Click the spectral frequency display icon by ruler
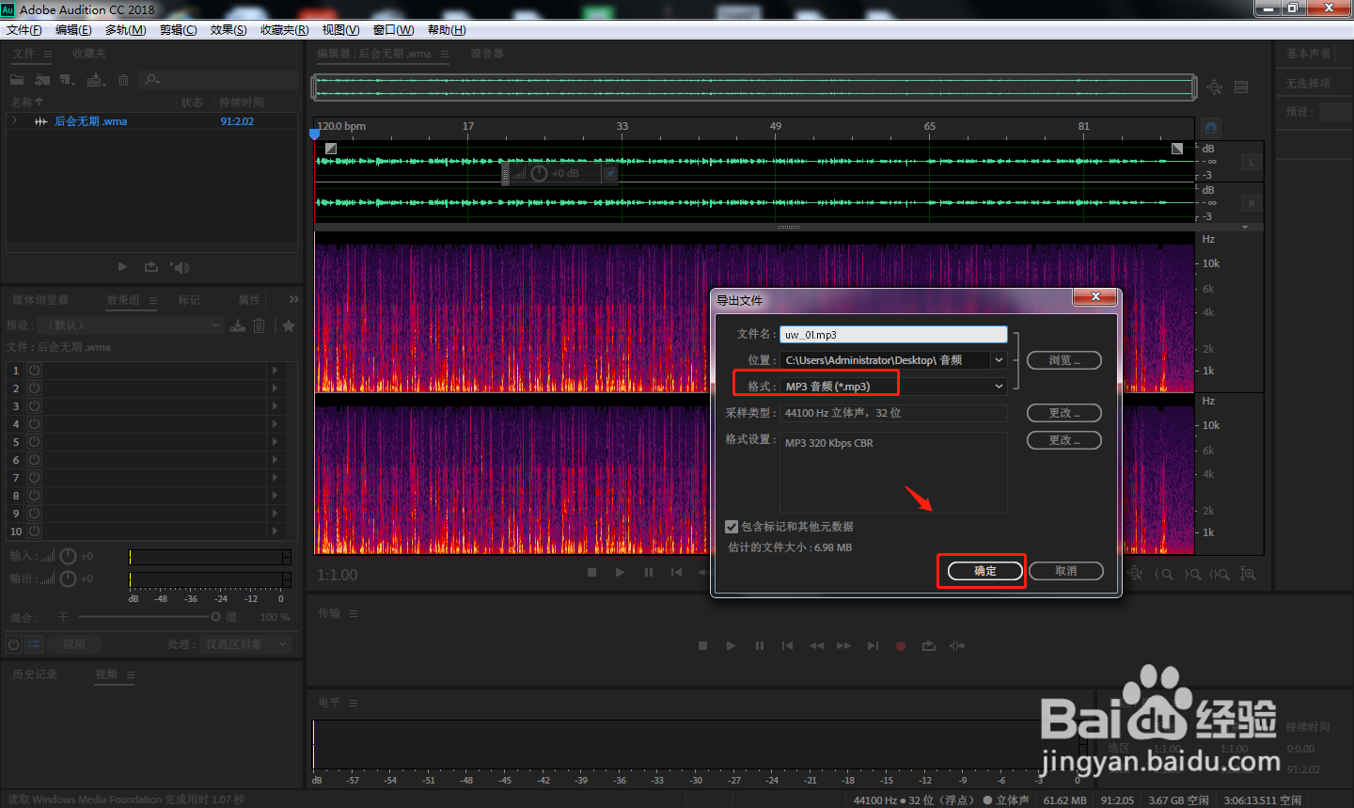The width and height of the screenshot is (1354, 808). 1211,127
